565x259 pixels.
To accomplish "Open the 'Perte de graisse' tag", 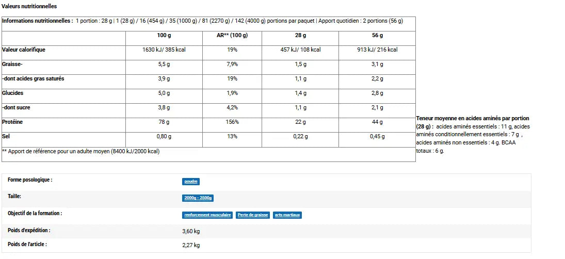I will click(253, 215).
